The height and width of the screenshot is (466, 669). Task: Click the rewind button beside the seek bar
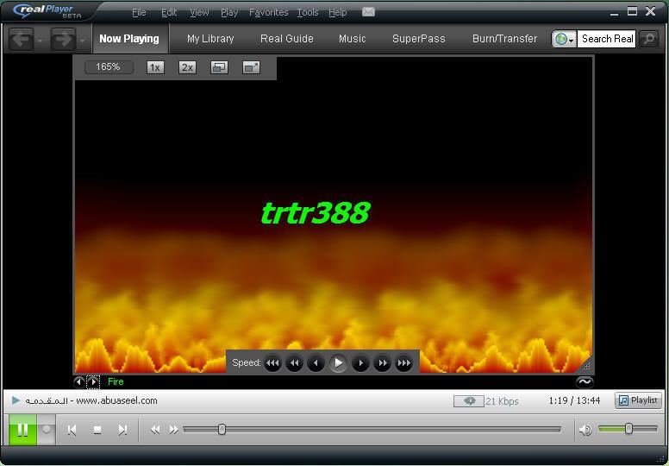pyautogui.click(x=155, y=430)
